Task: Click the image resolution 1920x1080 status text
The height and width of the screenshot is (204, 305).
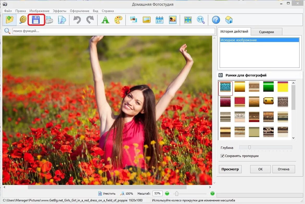Action: tap(136, 200)
